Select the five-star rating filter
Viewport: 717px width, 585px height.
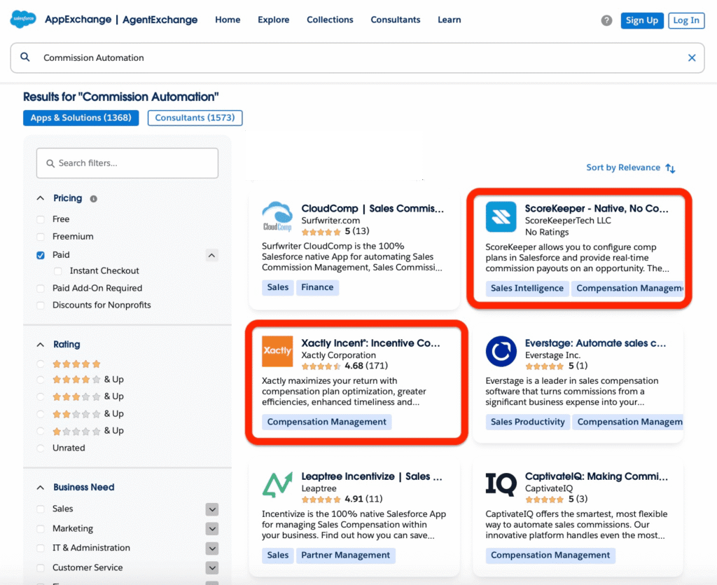(40, 364)
